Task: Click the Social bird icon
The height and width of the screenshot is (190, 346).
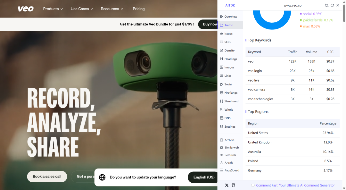Action: coord(222,84)
